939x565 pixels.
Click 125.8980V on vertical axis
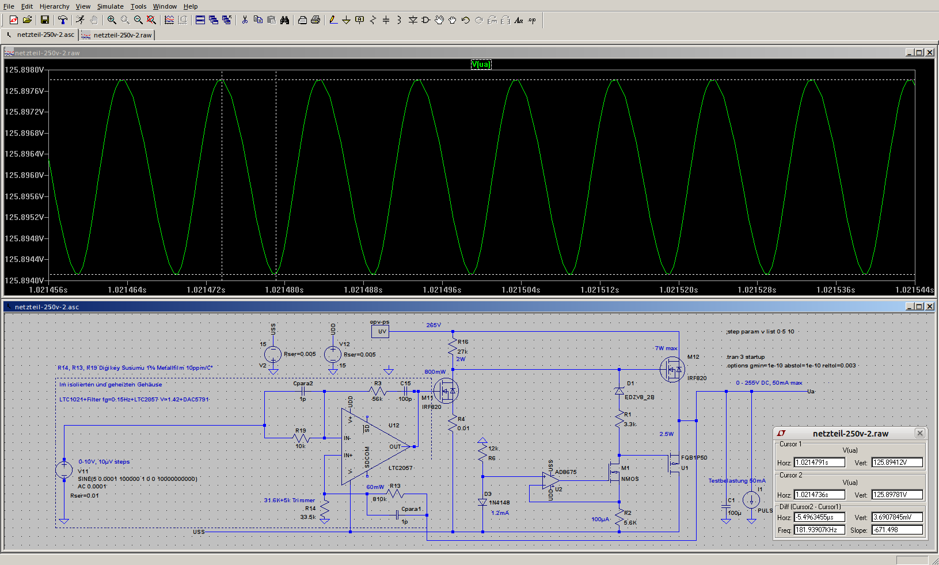pyautogui.click(x=24, y=70)
